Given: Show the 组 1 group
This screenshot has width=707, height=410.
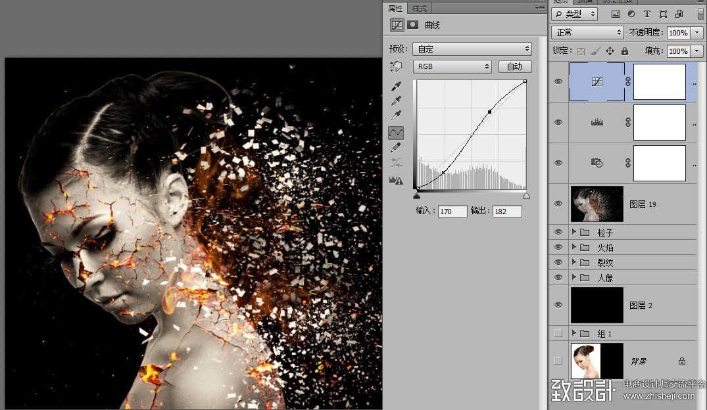Looking at the screenshot, I should click(x=558, y=333).
